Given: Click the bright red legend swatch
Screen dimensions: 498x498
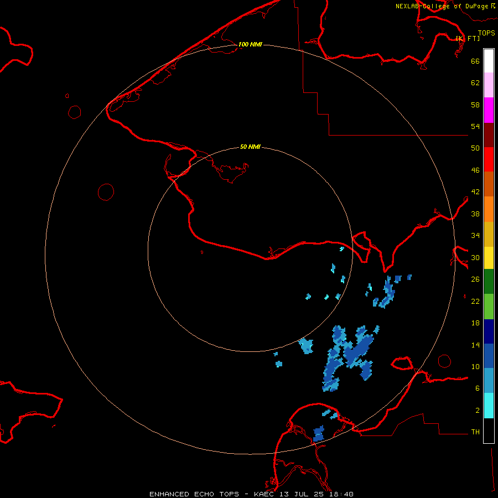Looking at the screenshot, I should [x=489, y=159].
